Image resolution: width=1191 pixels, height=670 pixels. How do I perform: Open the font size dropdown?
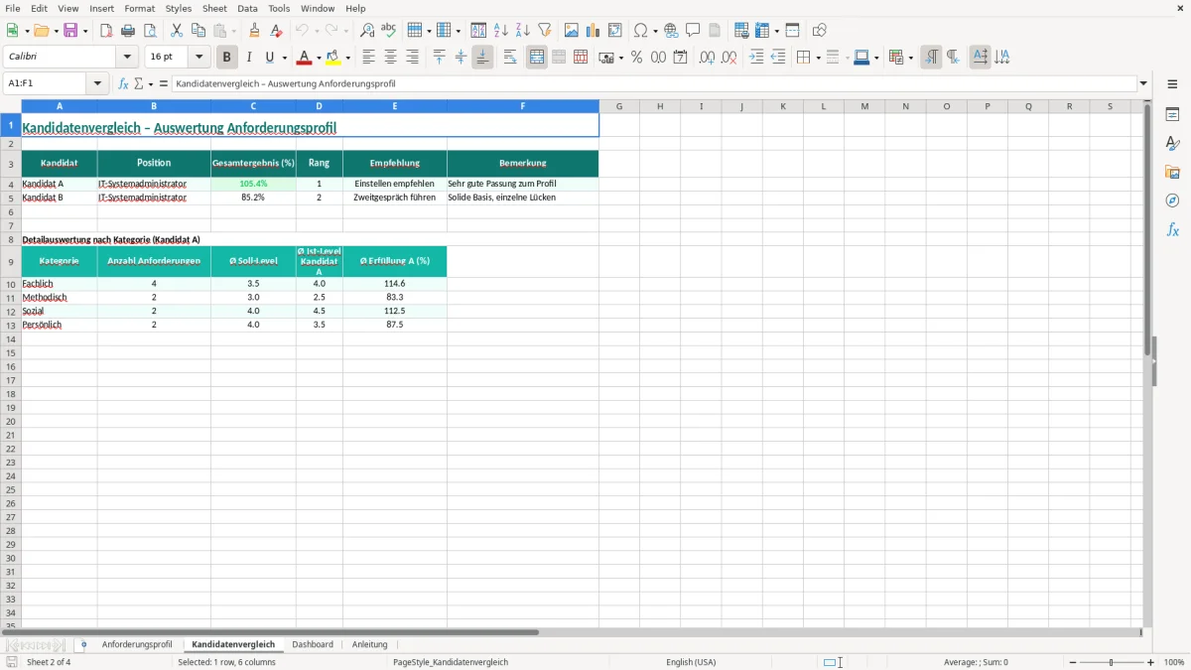click(198, 58)
